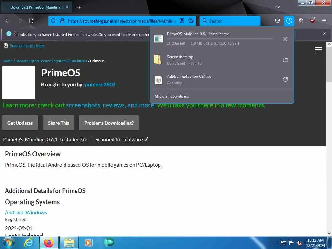Select the Download PrimeOS_Mainline tab
This screenshot has height=249, width=332.
pos(36,7)
